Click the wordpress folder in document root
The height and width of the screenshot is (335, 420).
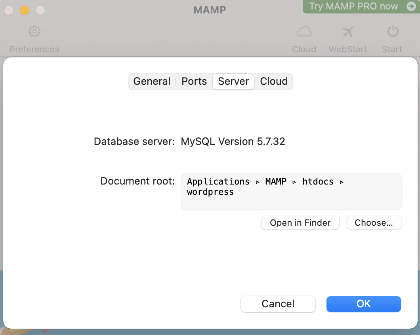210,192
